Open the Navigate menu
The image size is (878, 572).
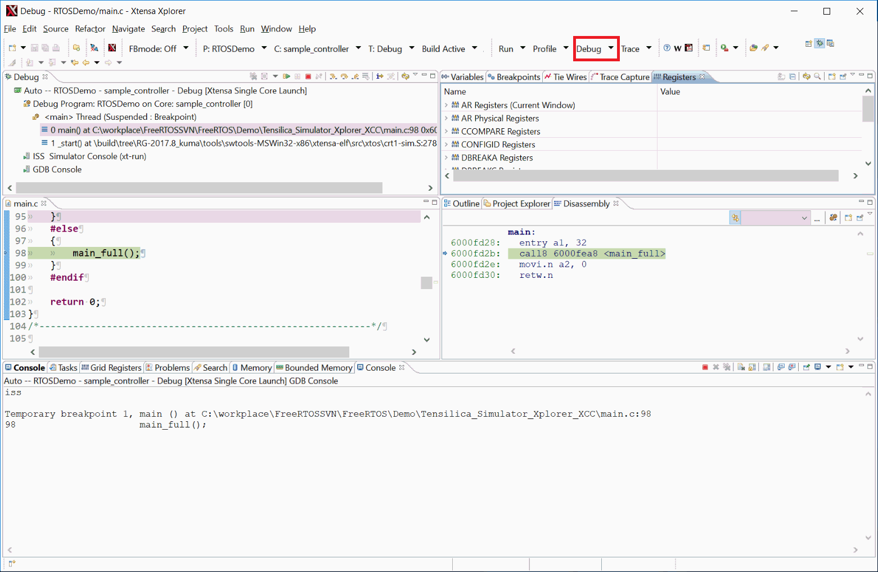pyautogui.click(x=128, y=29)
